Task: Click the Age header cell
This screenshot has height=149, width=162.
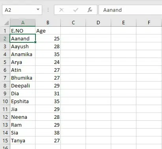Action: (48, 31)
